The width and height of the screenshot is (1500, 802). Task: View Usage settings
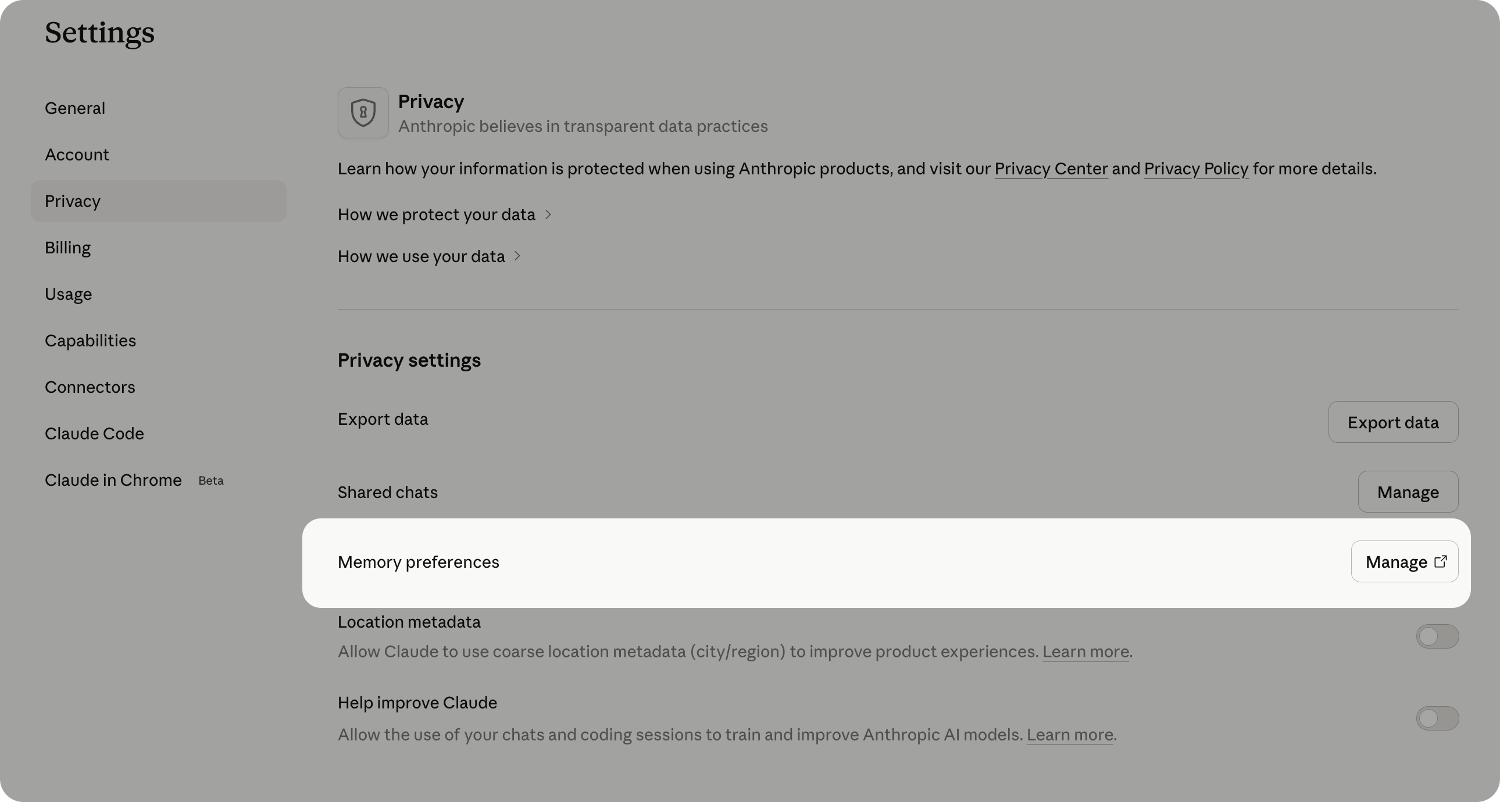68,294
